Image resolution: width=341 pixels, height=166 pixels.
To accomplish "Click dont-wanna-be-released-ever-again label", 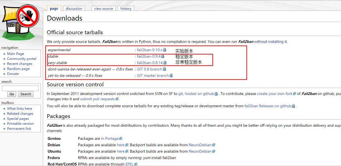I will 90,69.
